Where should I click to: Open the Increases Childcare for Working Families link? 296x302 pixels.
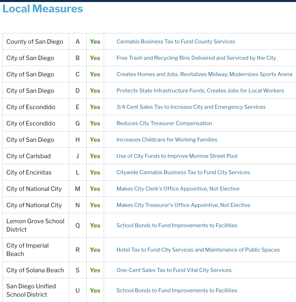[x=167, y=140]
